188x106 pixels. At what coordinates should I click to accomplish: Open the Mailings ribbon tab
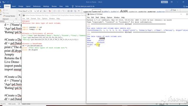pyautogui.click(x=46, y=6)
